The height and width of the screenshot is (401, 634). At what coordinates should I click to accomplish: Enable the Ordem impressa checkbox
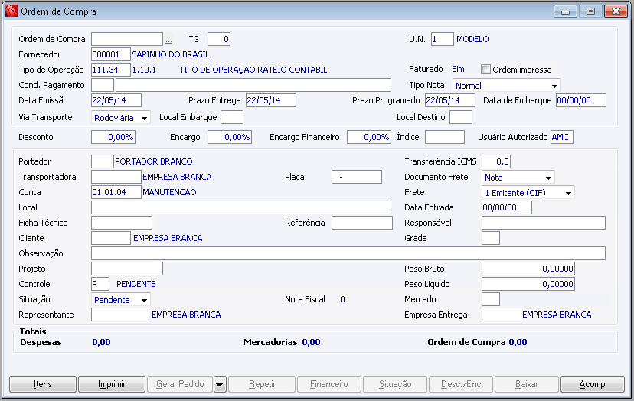485,70
